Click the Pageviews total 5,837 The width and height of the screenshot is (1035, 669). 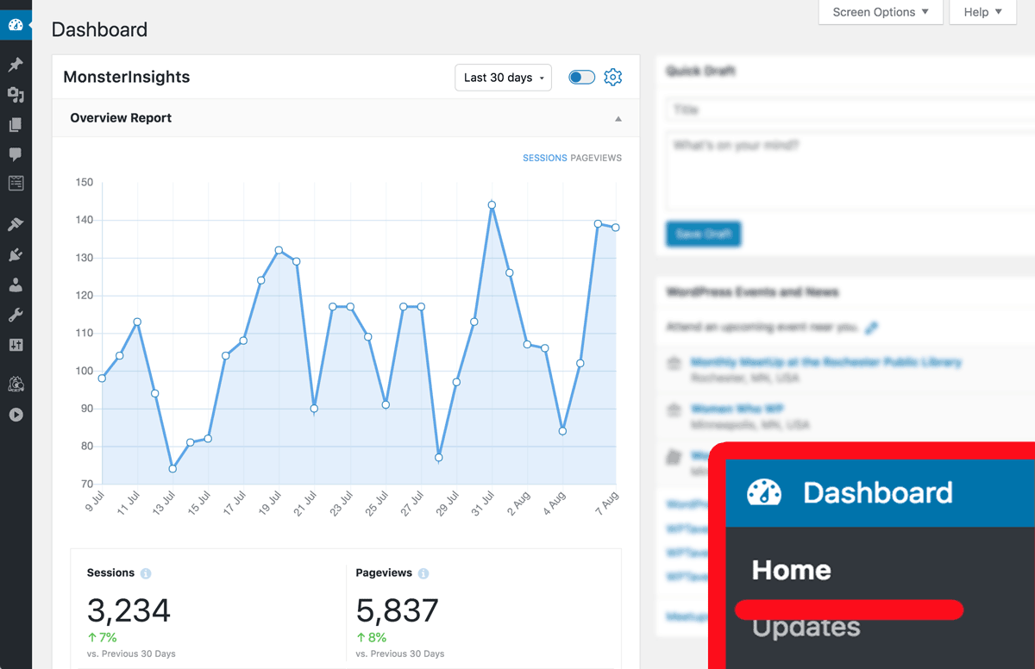pos(398,611)
